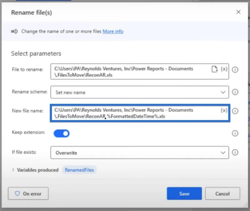Show info for New file name parameter

coord(235,111)
